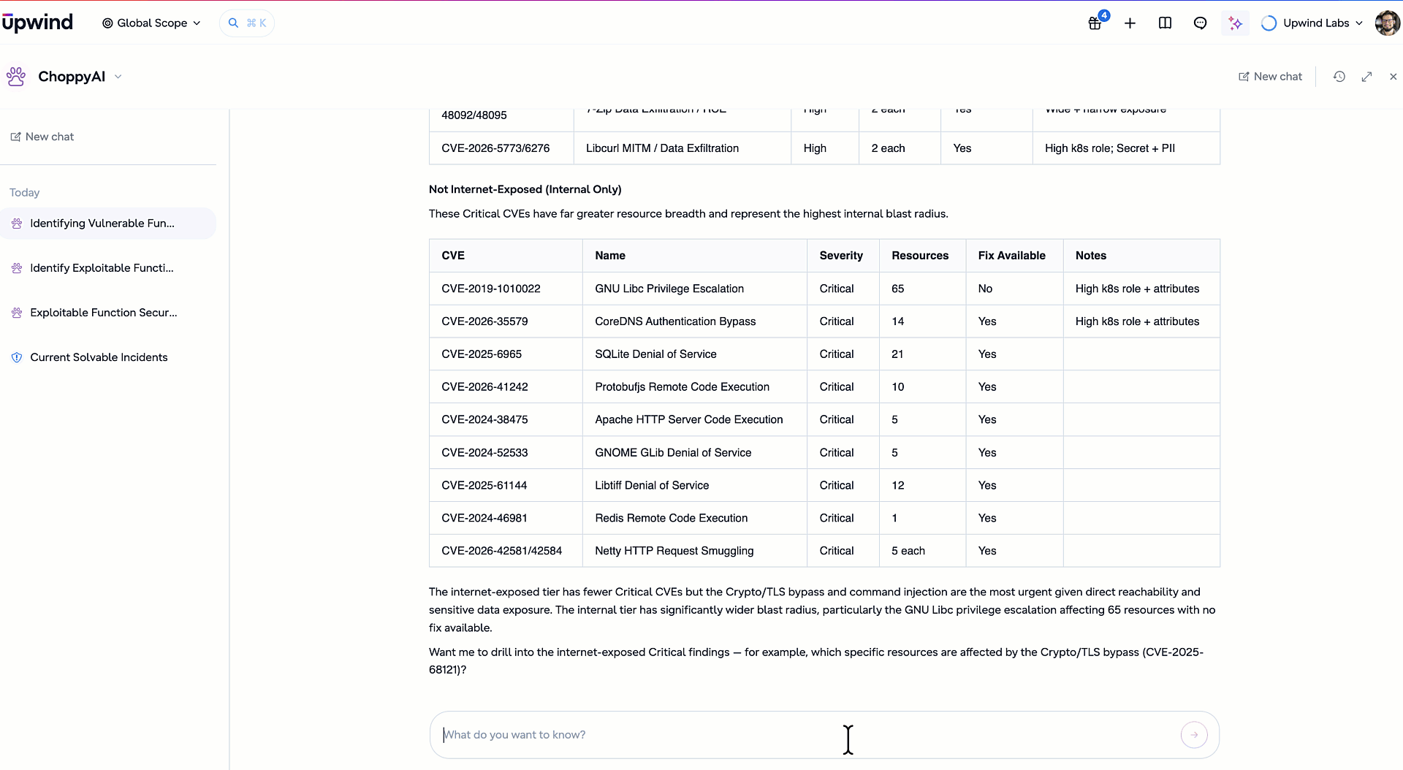Open the user profile avatar

click(1387, 23)
